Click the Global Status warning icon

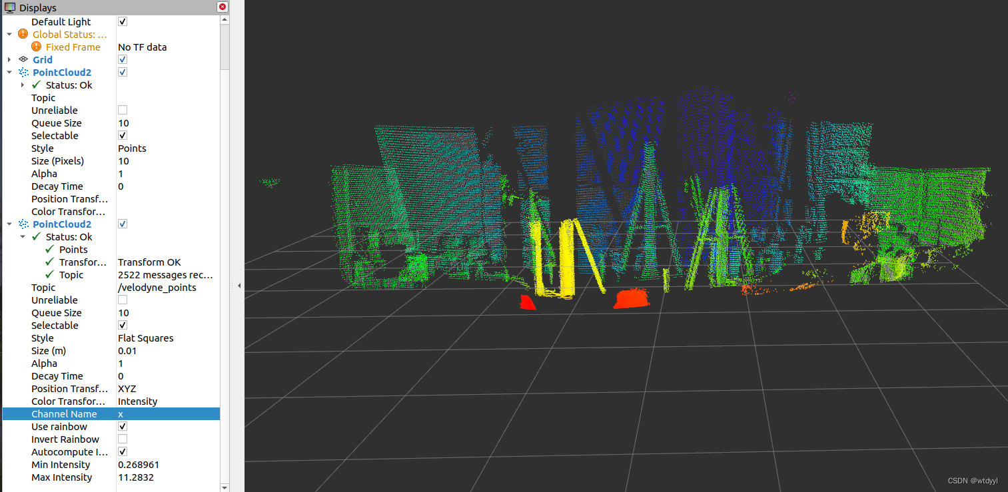tap(23, 34)
